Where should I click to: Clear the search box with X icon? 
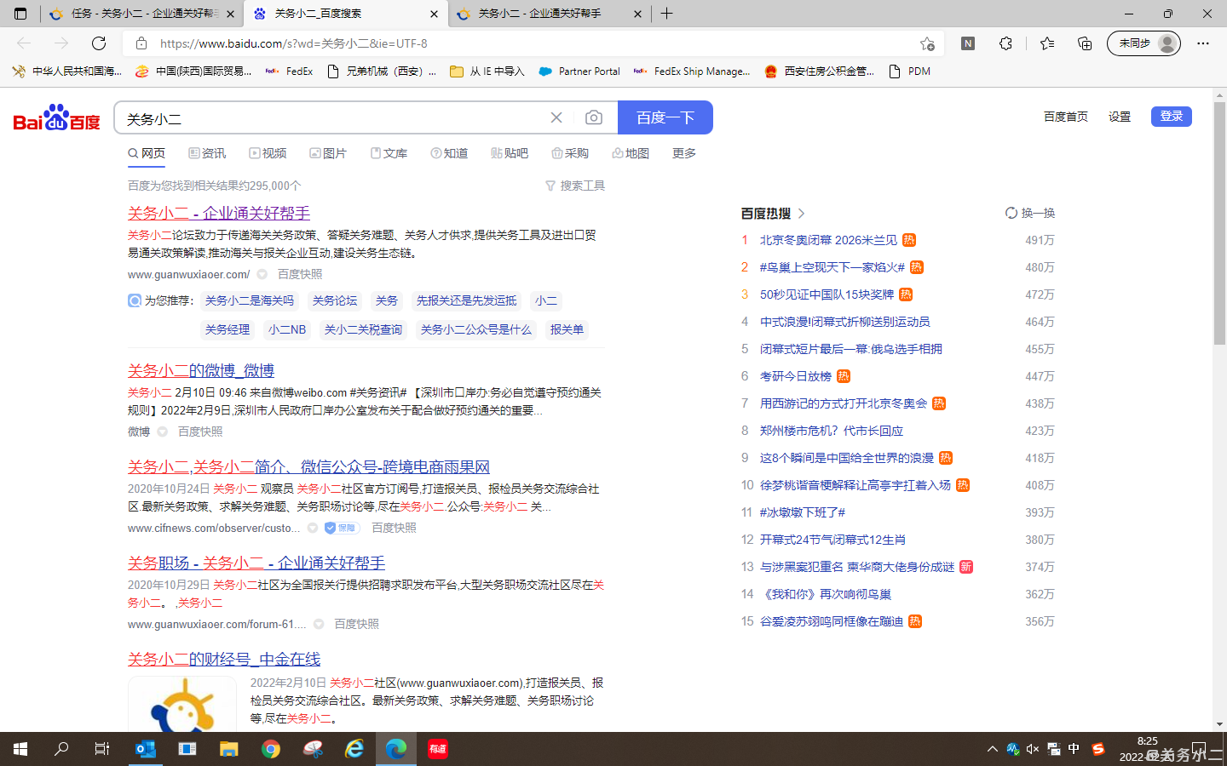556,117
